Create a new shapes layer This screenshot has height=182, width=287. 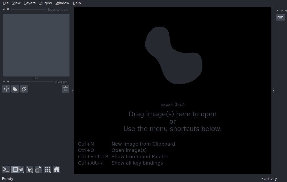(15, 89)
